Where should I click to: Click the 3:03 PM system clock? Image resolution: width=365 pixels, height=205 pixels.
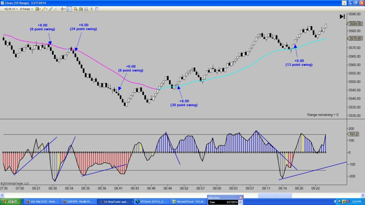click(356, 201)
